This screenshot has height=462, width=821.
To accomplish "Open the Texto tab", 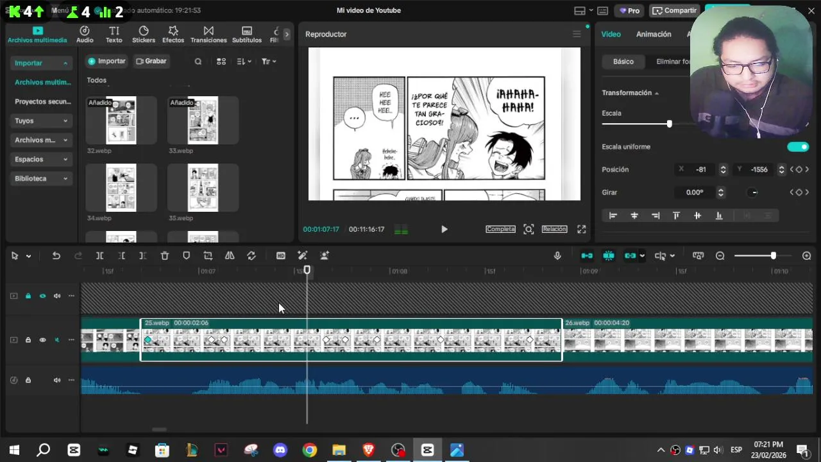I will click(114, 35).
